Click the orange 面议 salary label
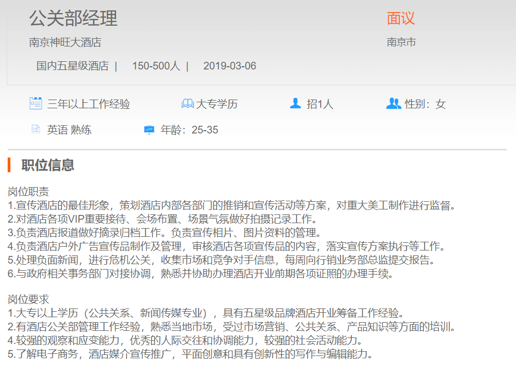 point(401,19)
